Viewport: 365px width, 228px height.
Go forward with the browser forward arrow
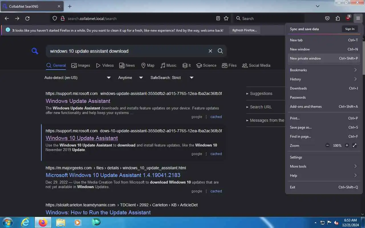(17, 19)
